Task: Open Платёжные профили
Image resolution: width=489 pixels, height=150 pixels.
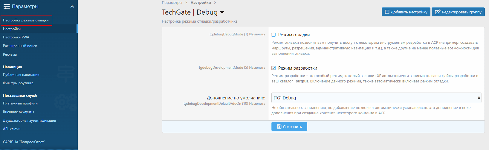Action: coord(20,103)
